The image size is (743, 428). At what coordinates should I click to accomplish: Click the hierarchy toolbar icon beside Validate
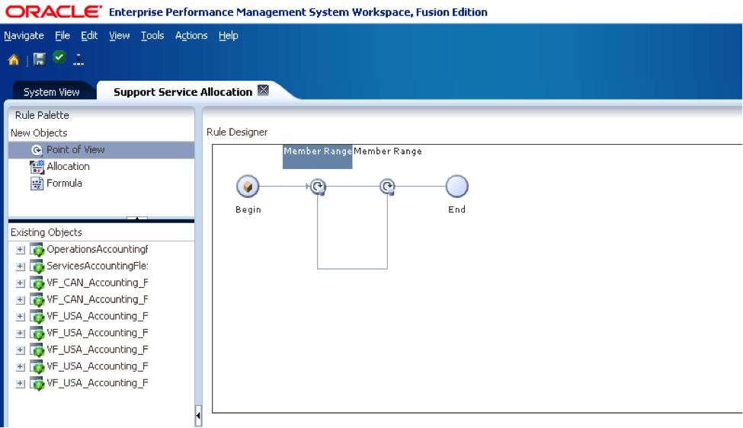click(x=78, y=59)
